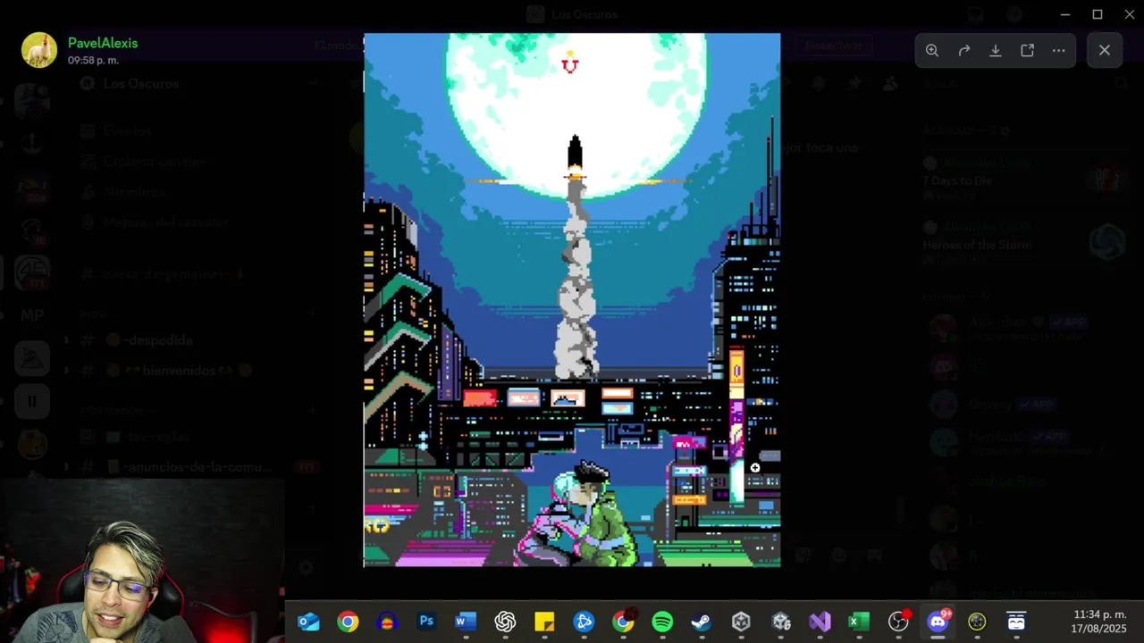This screenshot has width=1144, height=643.
Task: Open the image in browser icon
Action: coord(1028,51)
